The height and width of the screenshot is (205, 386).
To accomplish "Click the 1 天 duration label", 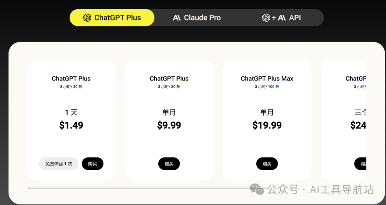I will [x=71, y=112].
